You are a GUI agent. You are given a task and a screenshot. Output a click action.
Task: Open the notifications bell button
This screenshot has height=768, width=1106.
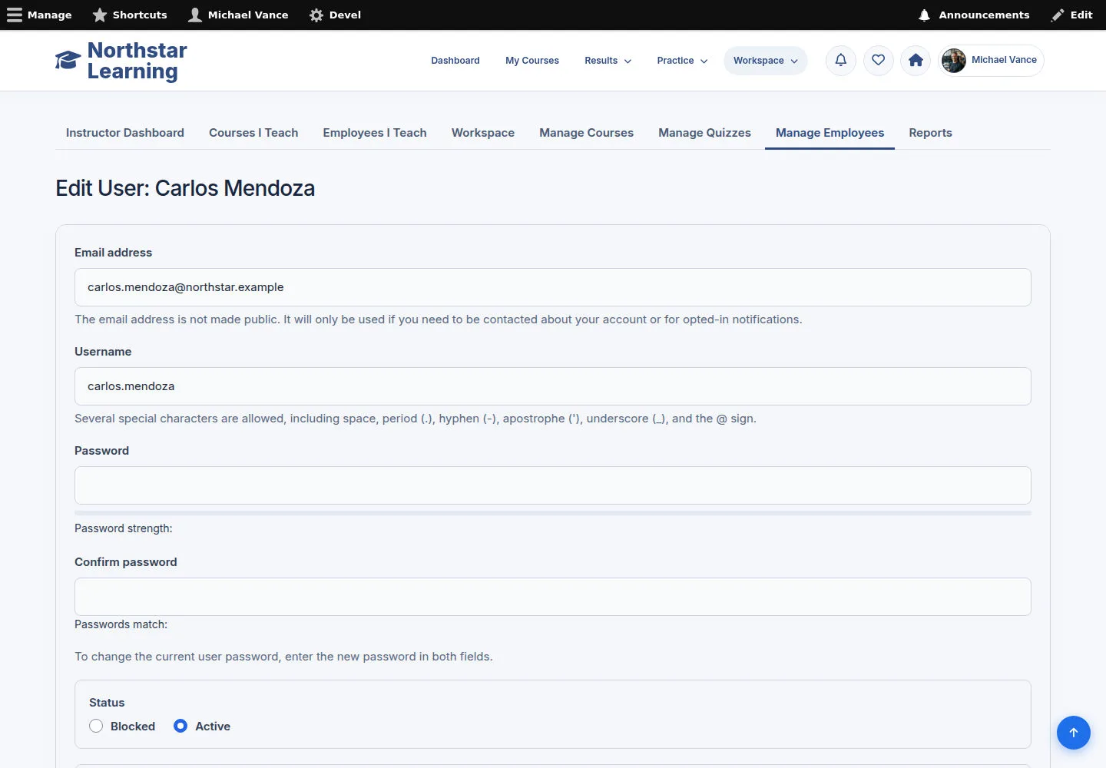point(841,60)
